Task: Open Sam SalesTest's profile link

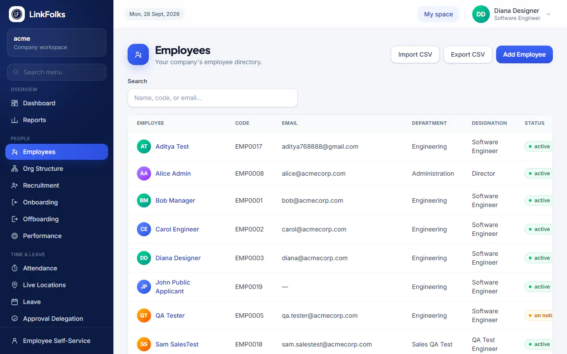Action: (x=177, y=344)
